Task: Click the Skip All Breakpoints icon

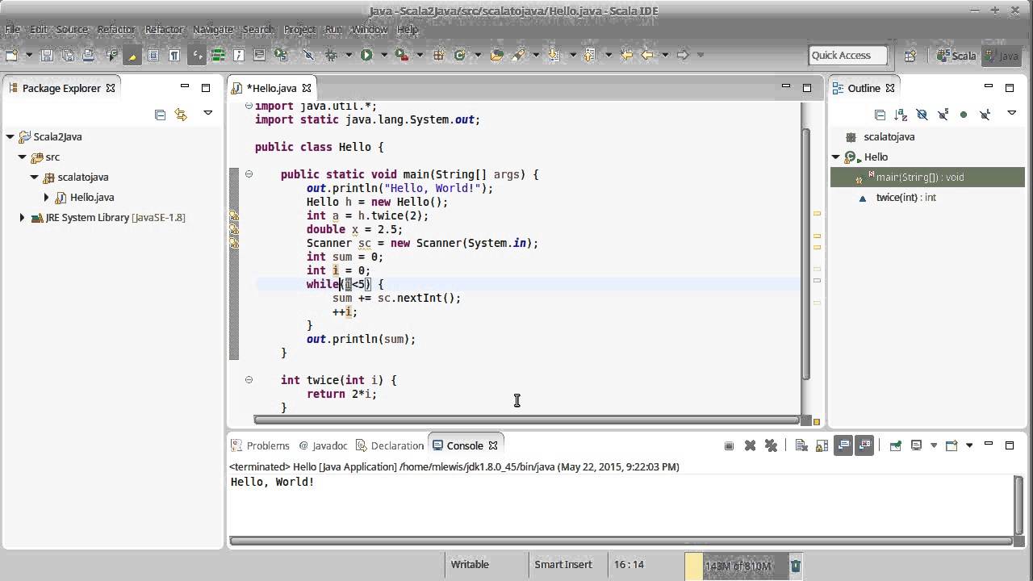Action: click(308, 55)
